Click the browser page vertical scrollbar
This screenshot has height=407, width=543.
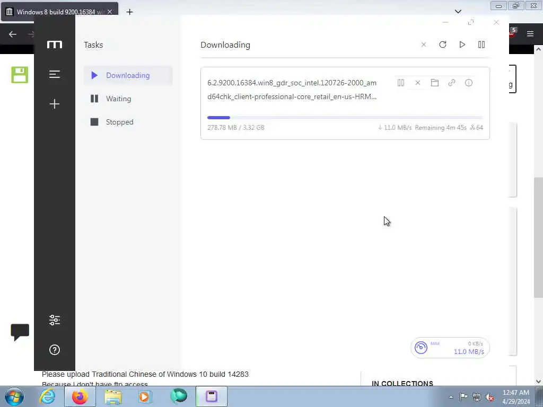tap(538, 237)
